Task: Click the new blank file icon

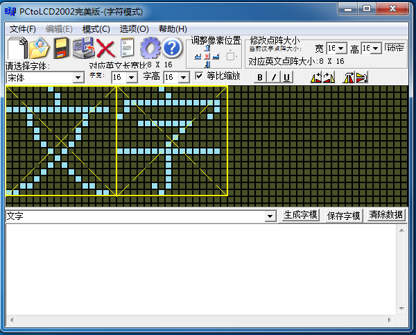Action: pos(17,48)
